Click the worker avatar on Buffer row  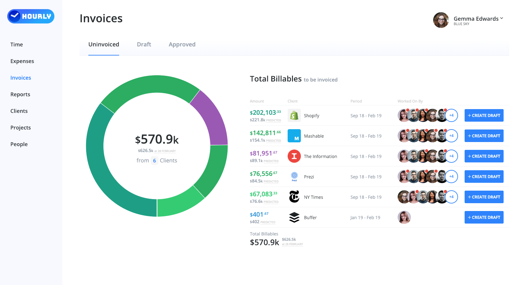click(x=404, y=217)
